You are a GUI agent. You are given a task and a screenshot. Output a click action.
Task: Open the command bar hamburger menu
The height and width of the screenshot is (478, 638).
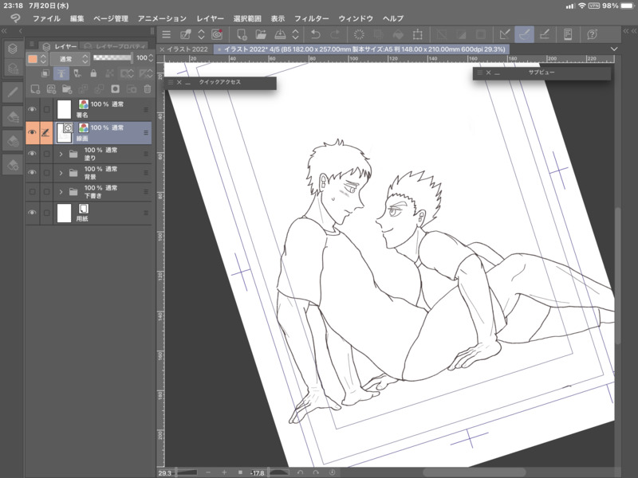(x=166, y=34)
